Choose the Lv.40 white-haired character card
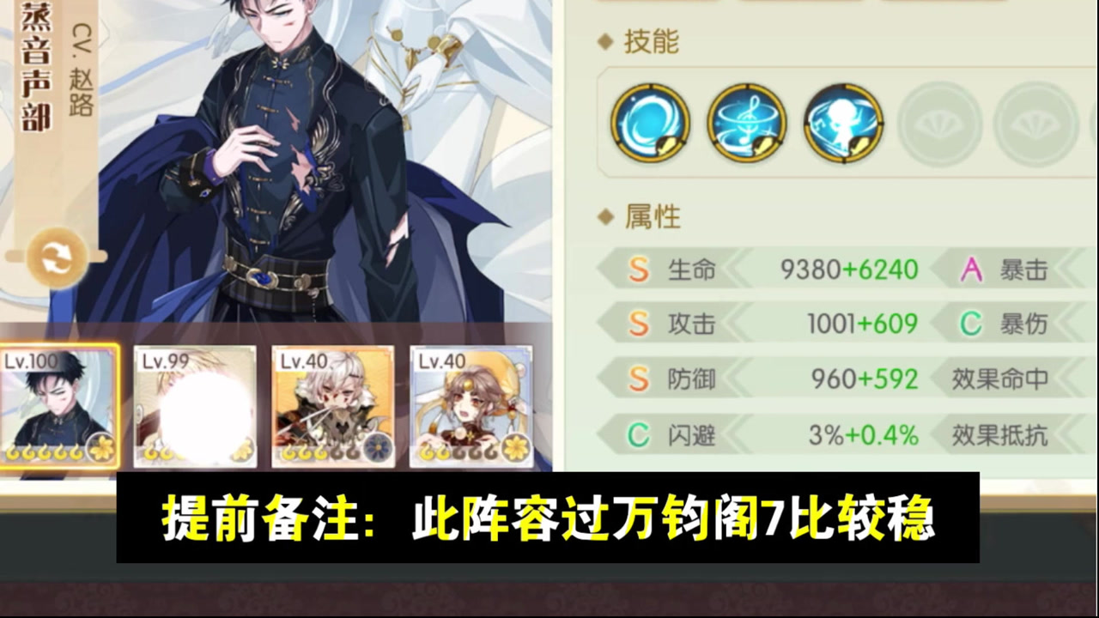This screenshot has height=618, width=1099. pos(333,406)
